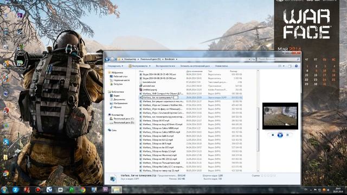Screen dimensions: 347x195
Task: Click the video preview thumbnail
Action: (x=280, y=116)
